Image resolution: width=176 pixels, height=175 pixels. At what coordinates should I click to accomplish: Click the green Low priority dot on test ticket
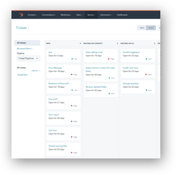(72, 59)
